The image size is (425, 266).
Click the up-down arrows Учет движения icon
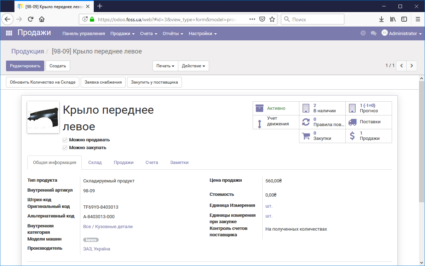[x=259, y=124]
